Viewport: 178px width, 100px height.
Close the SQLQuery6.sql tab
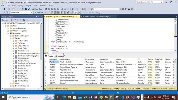pos(79,17)
